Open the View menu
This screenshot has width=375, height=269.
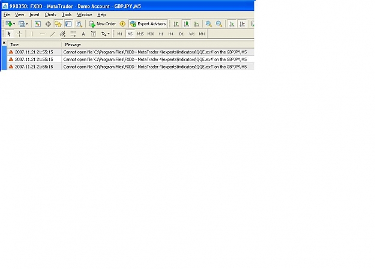19,14
